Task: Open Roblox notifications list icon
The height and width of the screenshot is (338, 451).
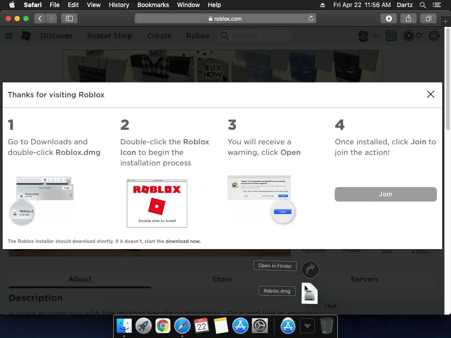Action: pos(391,36)
